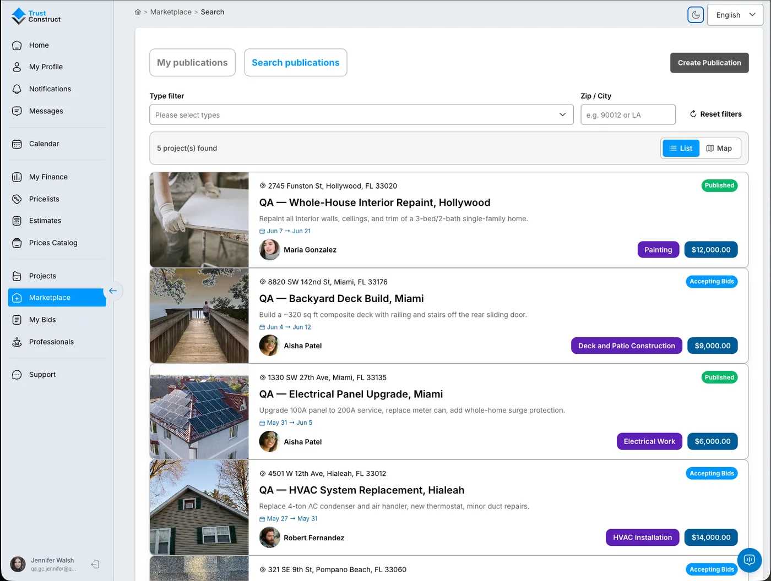Click the $9,000.00 price badge
Image resolution: width=771 pixels, height=581 pixels.
click(713, 346)
